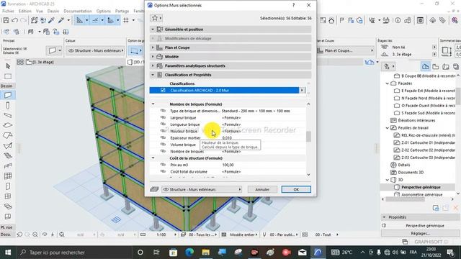Select the Curtain Wall tool in toolbox
This screenshot has width=461, height=259.
point(8,176)
